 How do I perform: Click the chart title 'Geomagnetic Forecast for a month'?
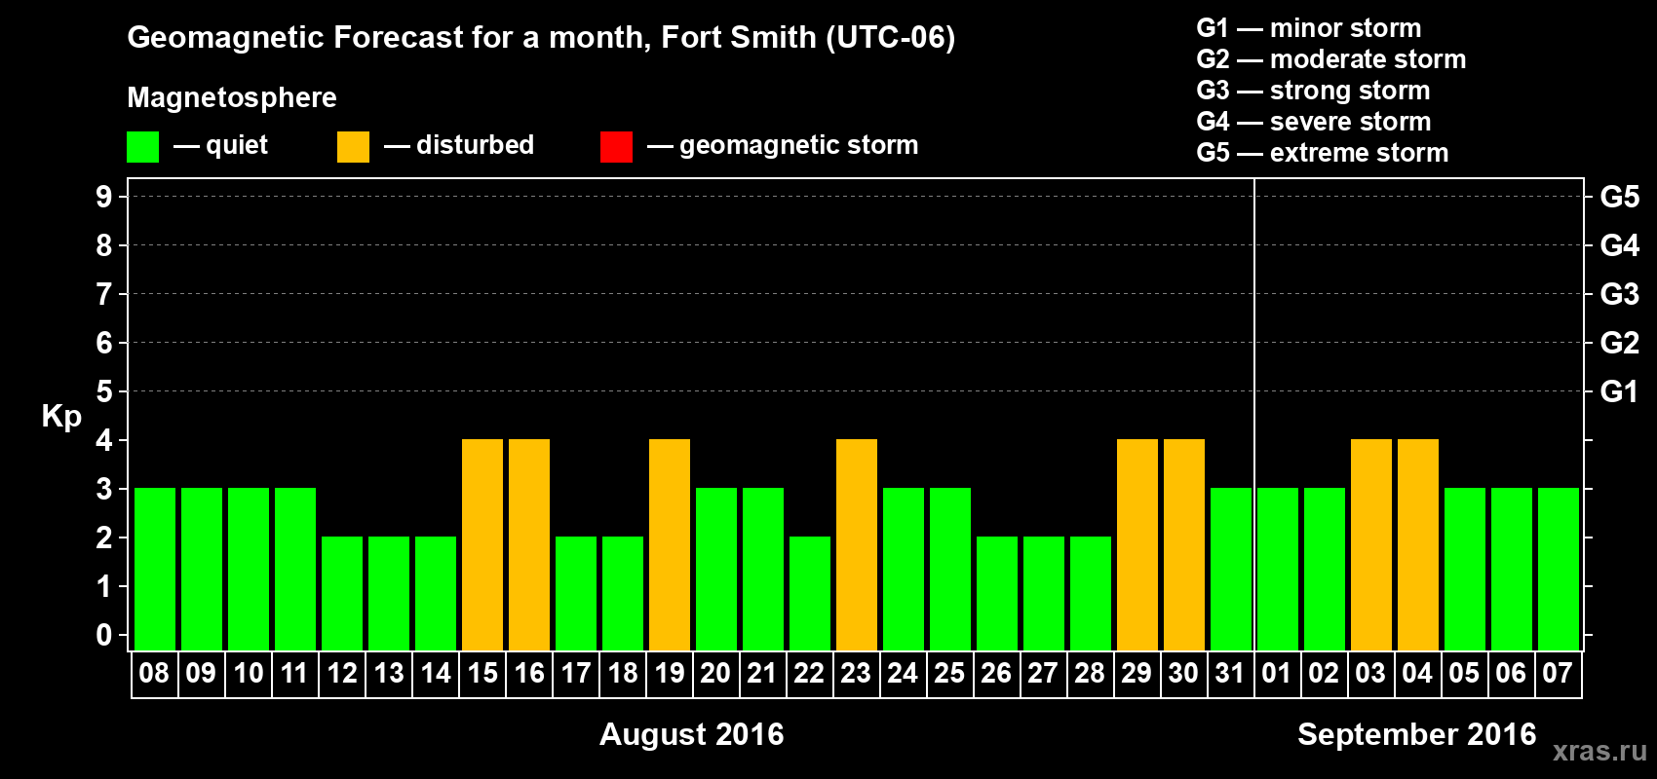(x=389, y=38)
